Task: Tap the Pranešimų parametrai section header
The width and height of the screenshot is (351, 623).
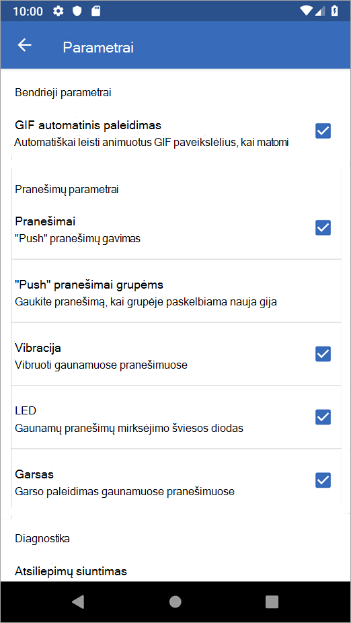Action: (x=67, y=190)
